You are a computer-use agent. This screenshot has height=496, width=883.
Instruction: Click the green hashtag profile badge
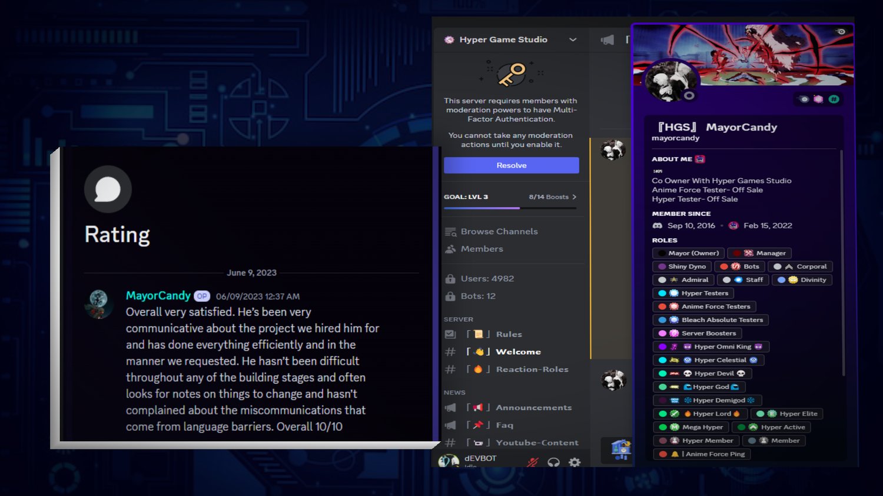[834, 99]
